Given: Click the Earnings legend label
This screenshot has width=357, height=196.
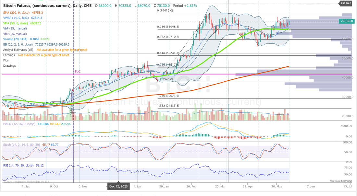Looking at the screenshot, I should click(x=9, y=55).
